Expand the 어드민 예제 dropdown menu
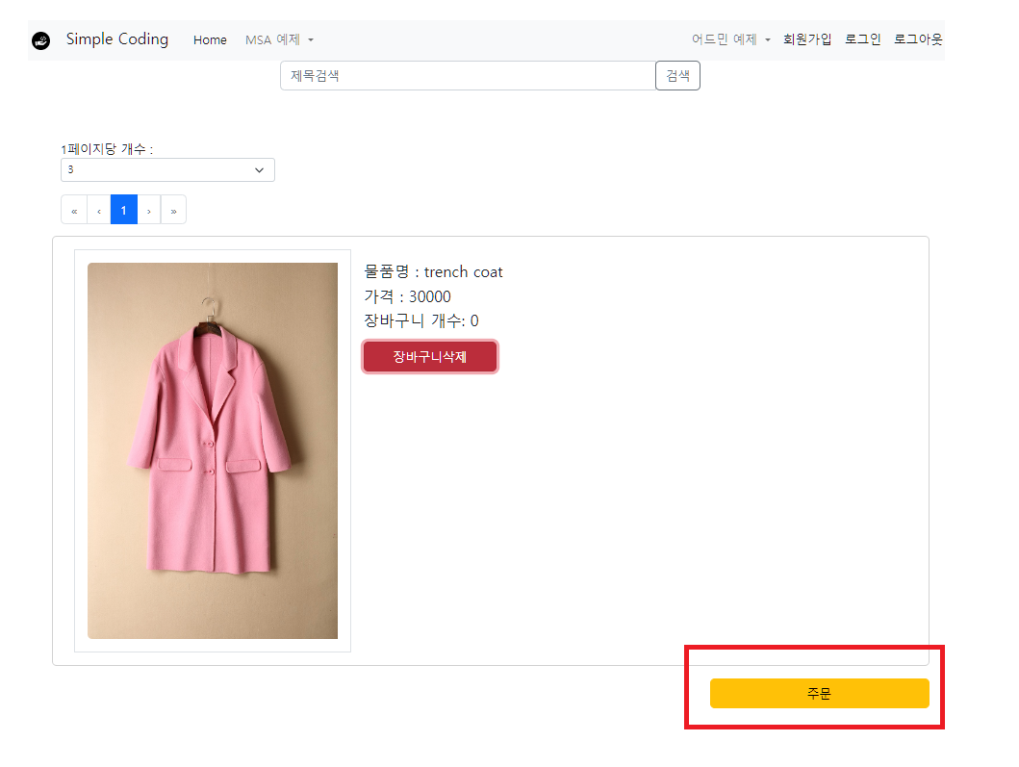1019x767 pixels. pyautogui.click(x=731, y=39)
